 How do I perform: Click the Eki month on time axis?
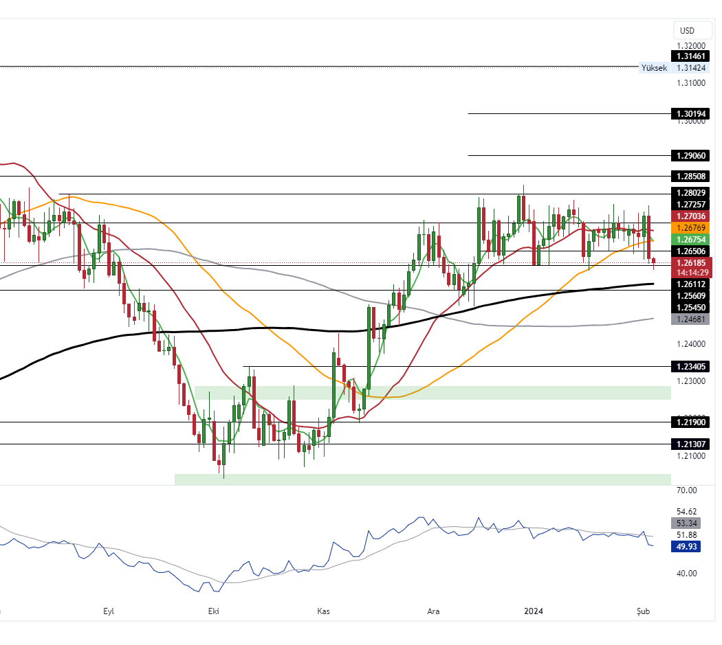point(212,610)
